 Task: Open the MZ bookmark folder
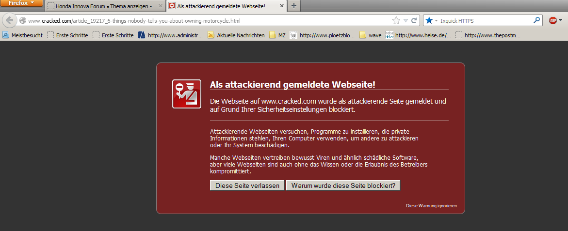[x=277, y=35]
